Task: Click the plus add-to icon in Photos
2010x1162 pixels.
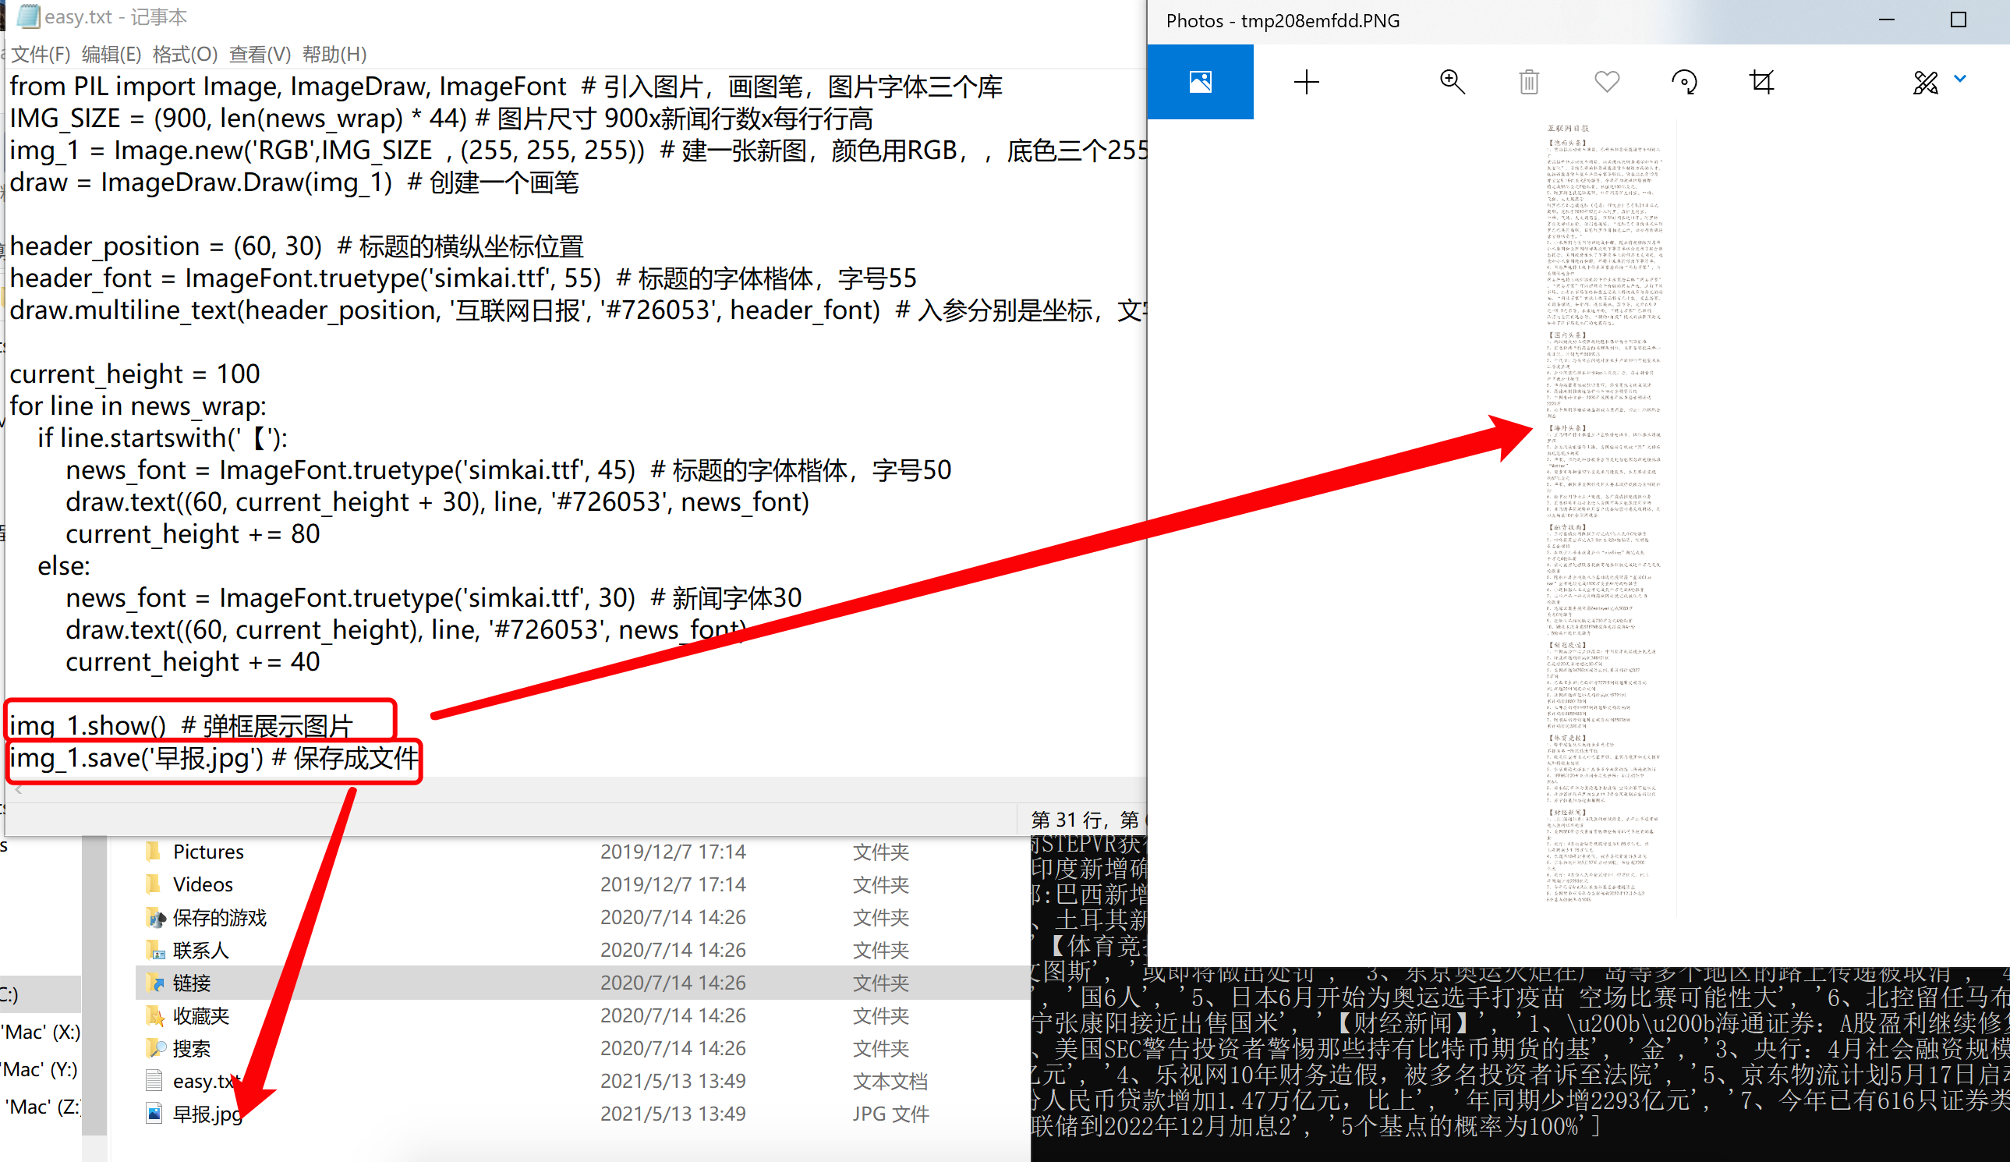Action: (x=1306, y=81)
